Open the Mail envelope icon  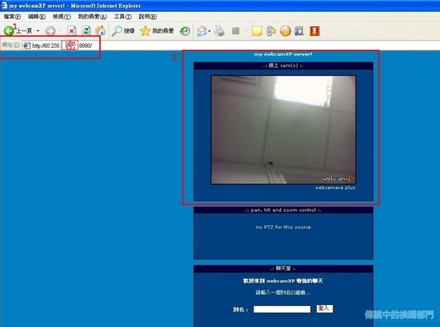[202, 31]
